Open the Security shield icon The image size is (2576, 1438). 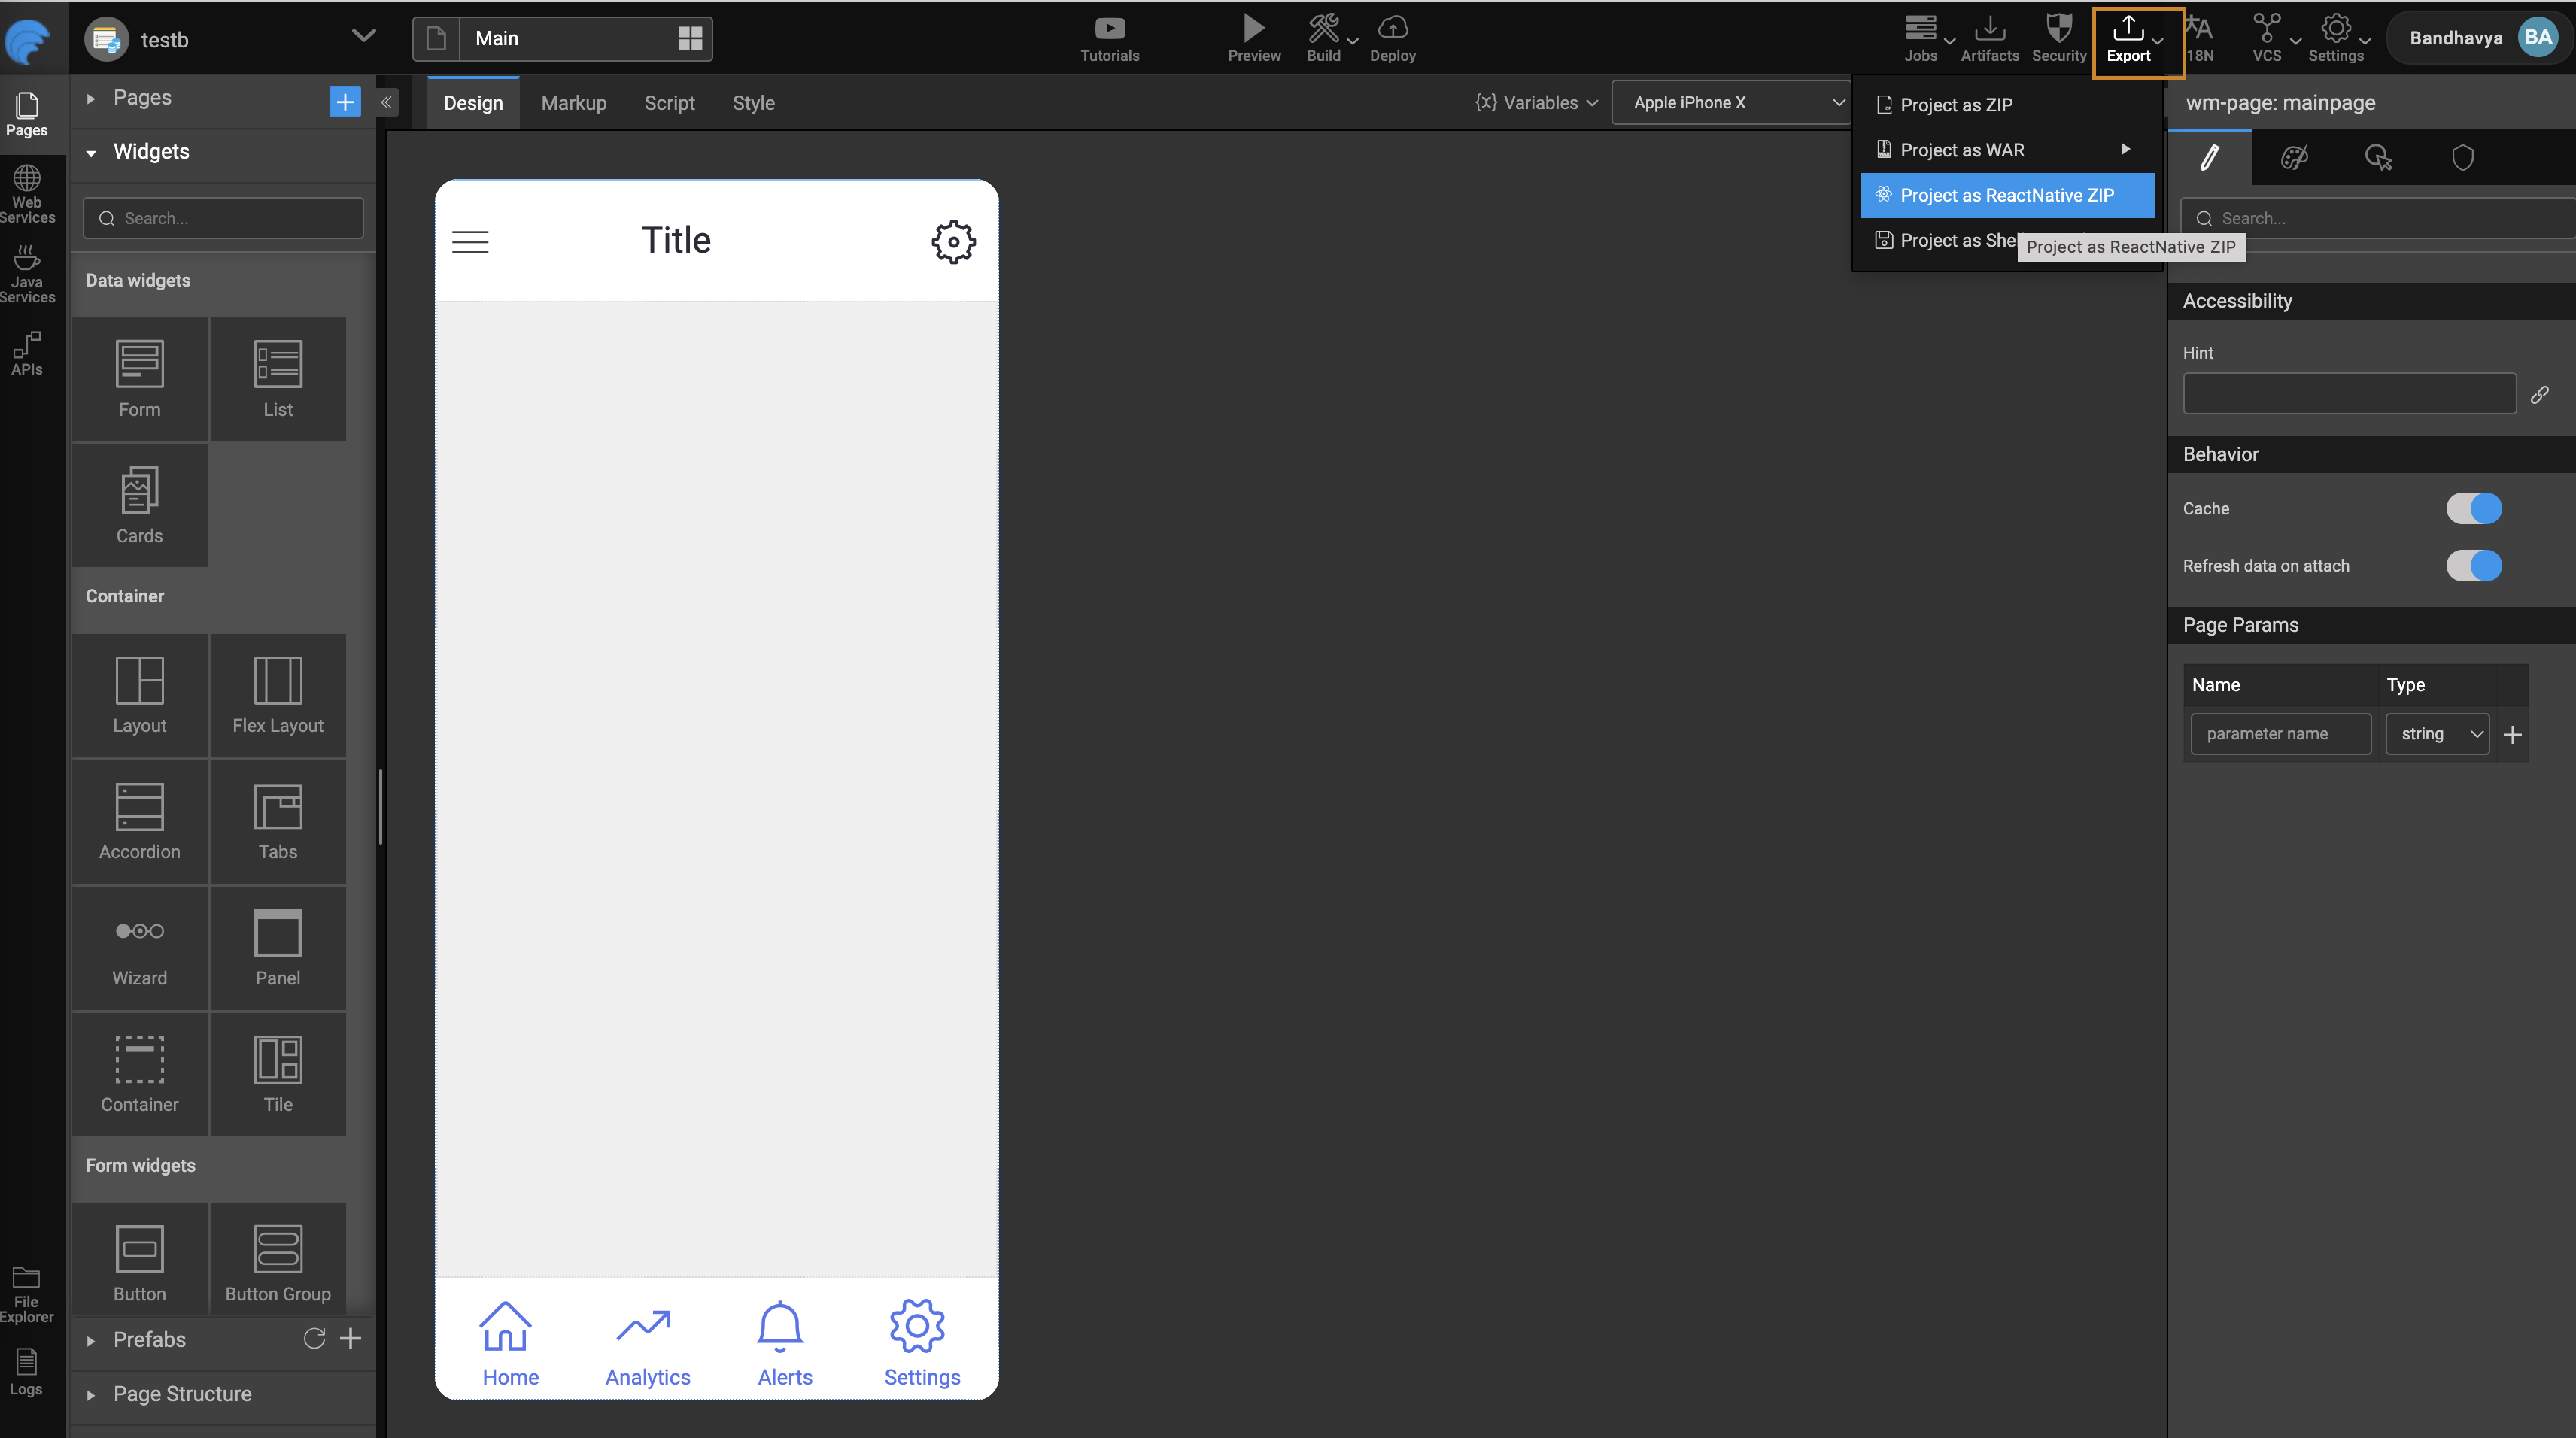tap(2058, 29)
